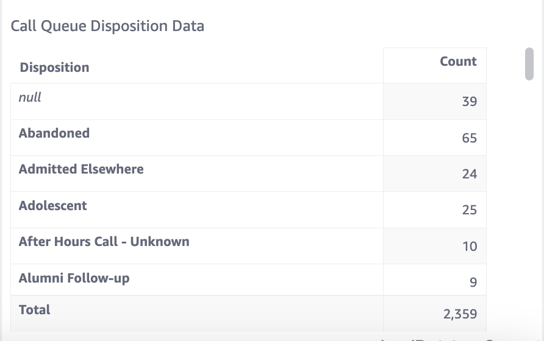
Task: Click the Alumni Follow-up disposition
Action: 74,278
